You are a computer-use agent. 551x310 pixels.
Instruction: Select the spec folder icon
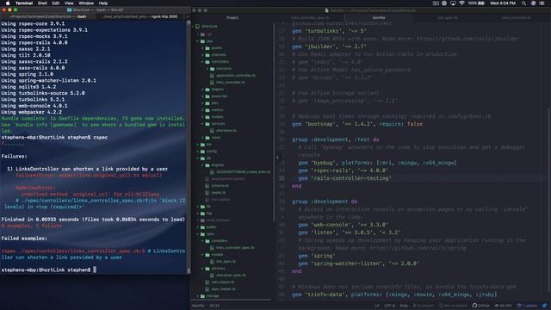[x=202, y=234]
